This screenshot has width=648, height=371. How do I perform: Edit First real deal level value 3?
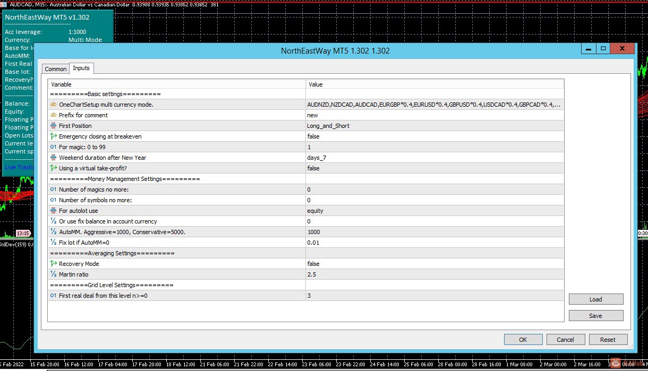point(434,296)
